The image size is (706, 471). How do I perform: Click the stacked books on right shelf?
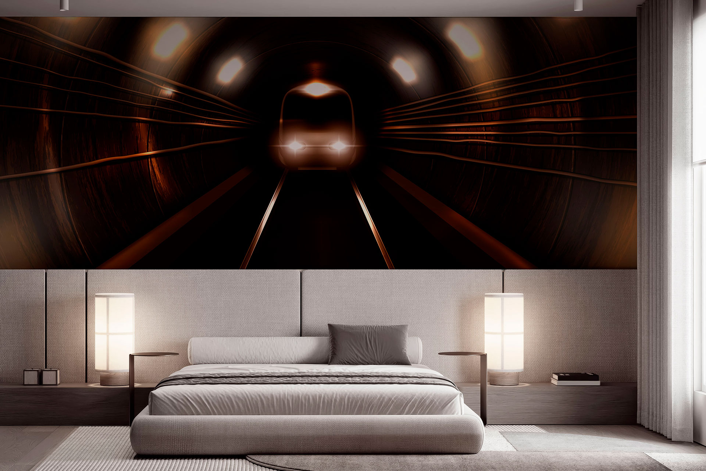click(575, 379)
